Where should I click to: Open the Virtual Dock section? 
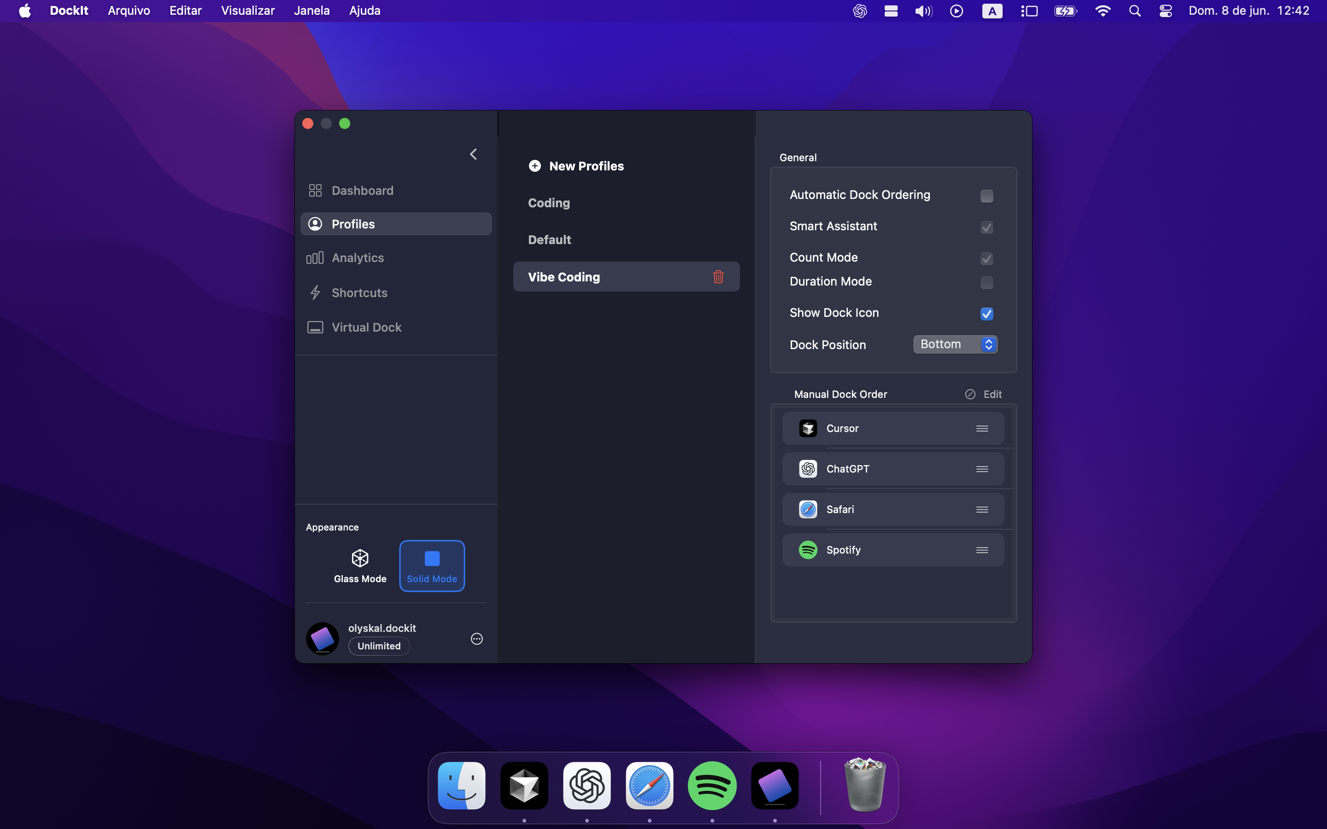[x=366, y=327]
